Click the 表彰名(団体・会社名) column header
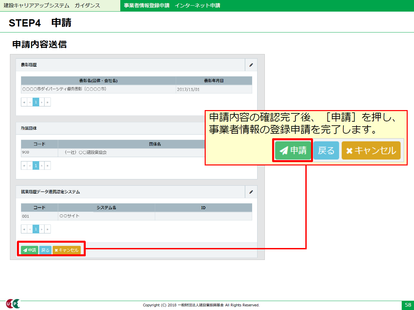414x310 pixels. coord(98,81)
